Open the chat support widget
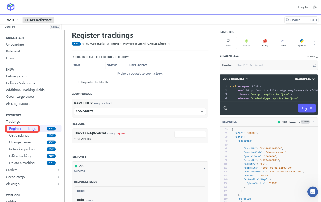 pyautogui.click(x=313, y=192)
